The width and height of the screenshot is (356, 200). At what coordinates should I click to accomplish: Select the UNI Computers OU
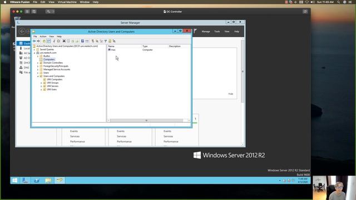coord(55,79)
